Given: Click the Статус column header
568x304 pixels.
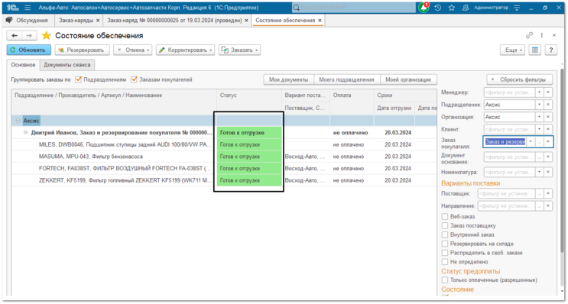Looking at the screenshot, I should [x=249, y=95].
